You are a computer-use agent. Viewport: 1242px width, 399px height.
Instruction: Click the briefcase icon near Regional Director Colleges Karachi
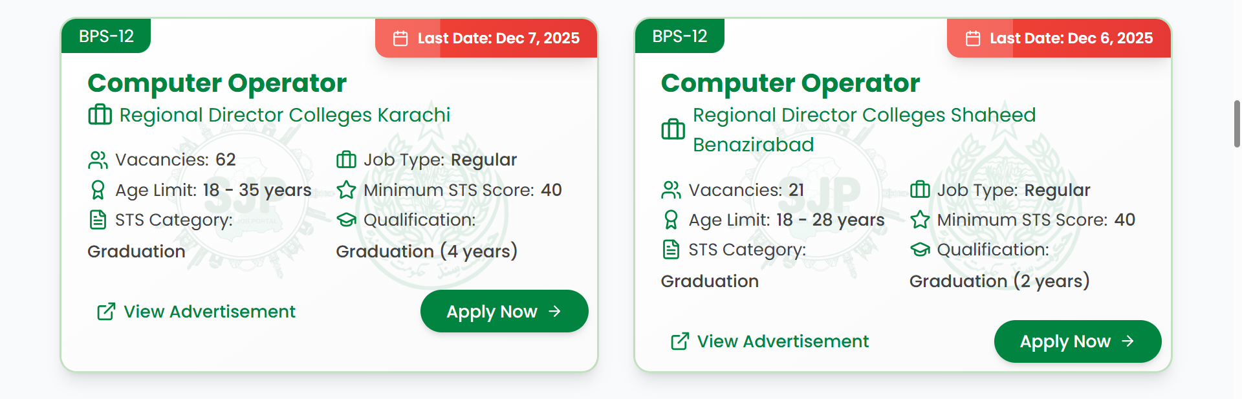pyautogui.click(x=99, y=115)
